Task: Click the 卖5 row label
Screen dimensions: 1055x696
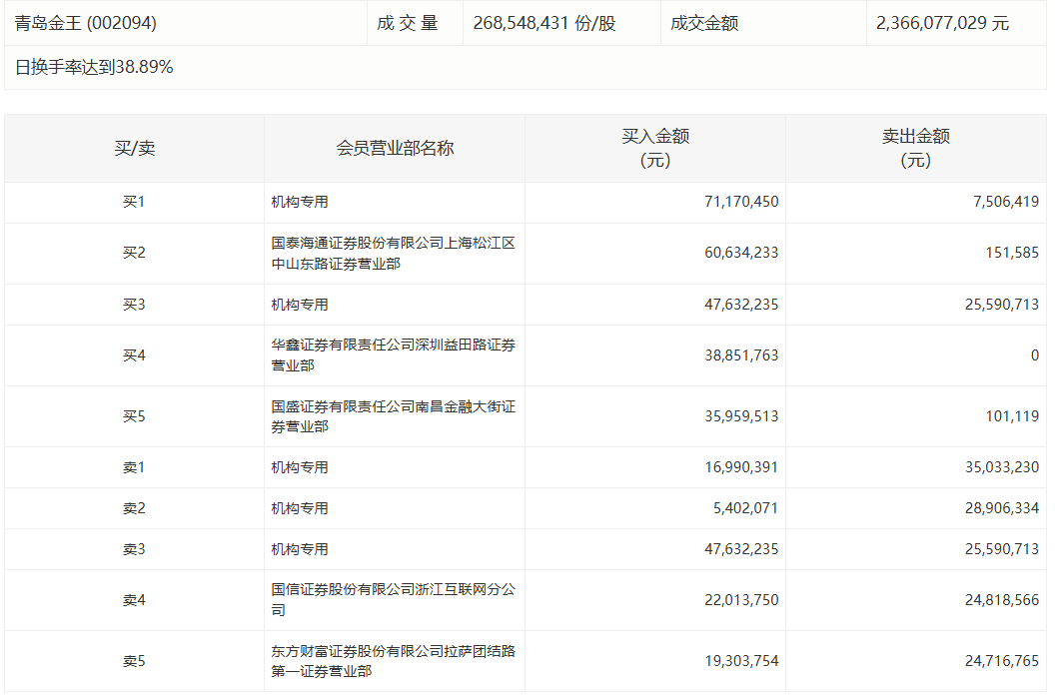Action: click(x=134, y=661)
